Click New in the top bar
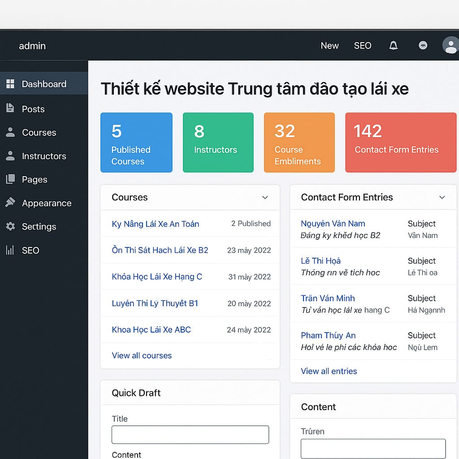The width and height of the screenshot is (459, 459). coord(329,46)
